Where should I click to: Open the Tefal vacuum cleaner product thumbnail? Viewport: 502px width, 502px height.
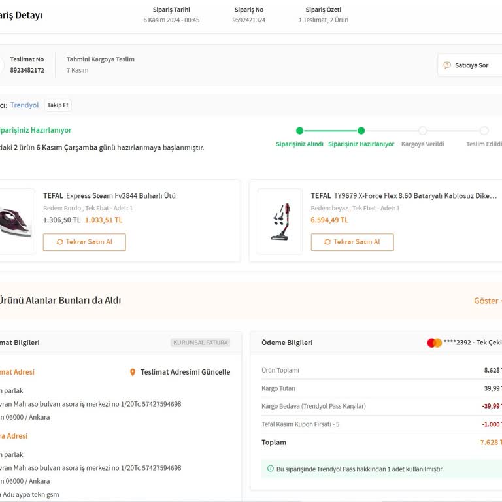pos(280,222)
